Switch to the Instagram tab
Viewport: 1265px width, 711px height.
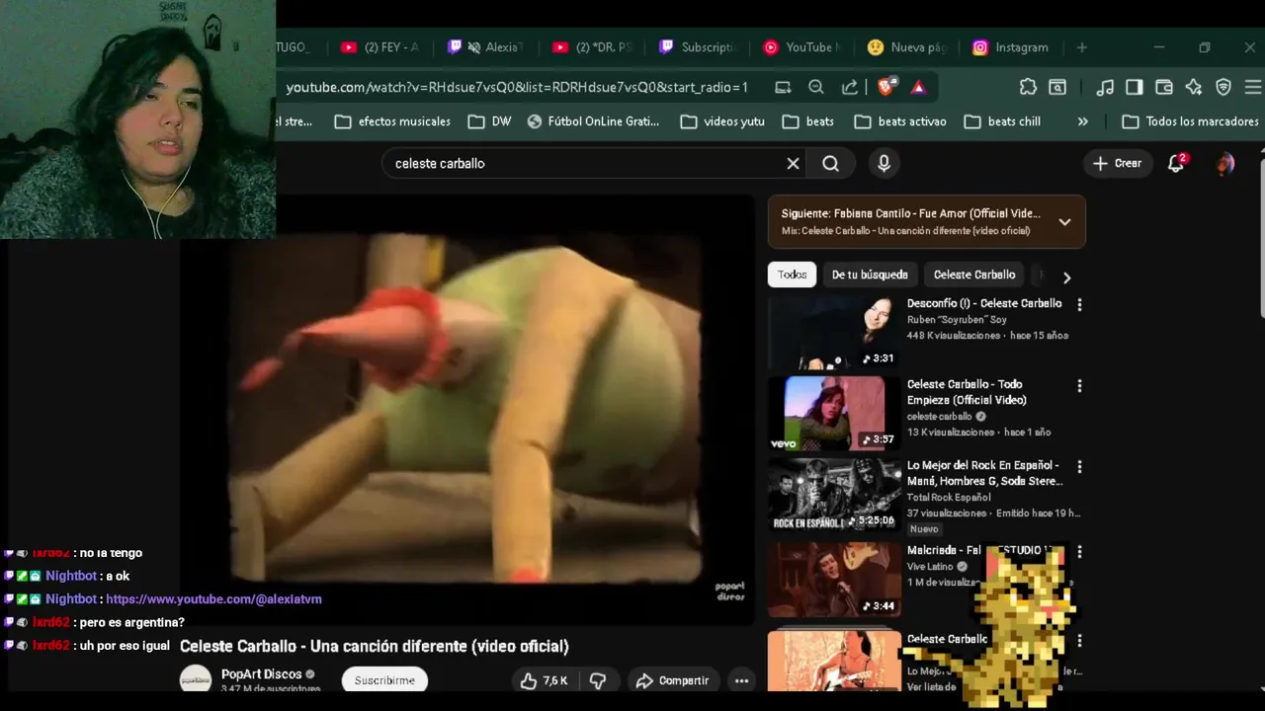coord(1010,47)
